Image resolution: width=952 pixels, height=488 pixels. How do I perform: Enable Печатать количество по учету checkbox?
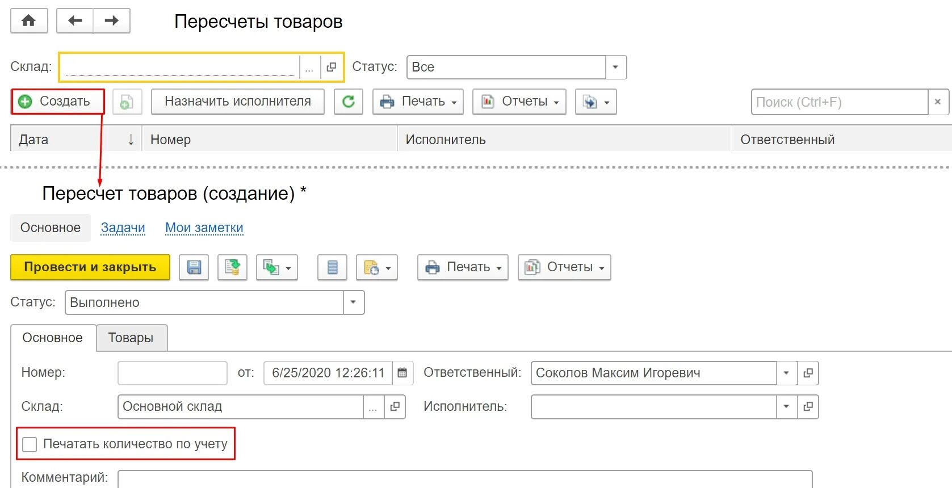(x=30, y=444)
